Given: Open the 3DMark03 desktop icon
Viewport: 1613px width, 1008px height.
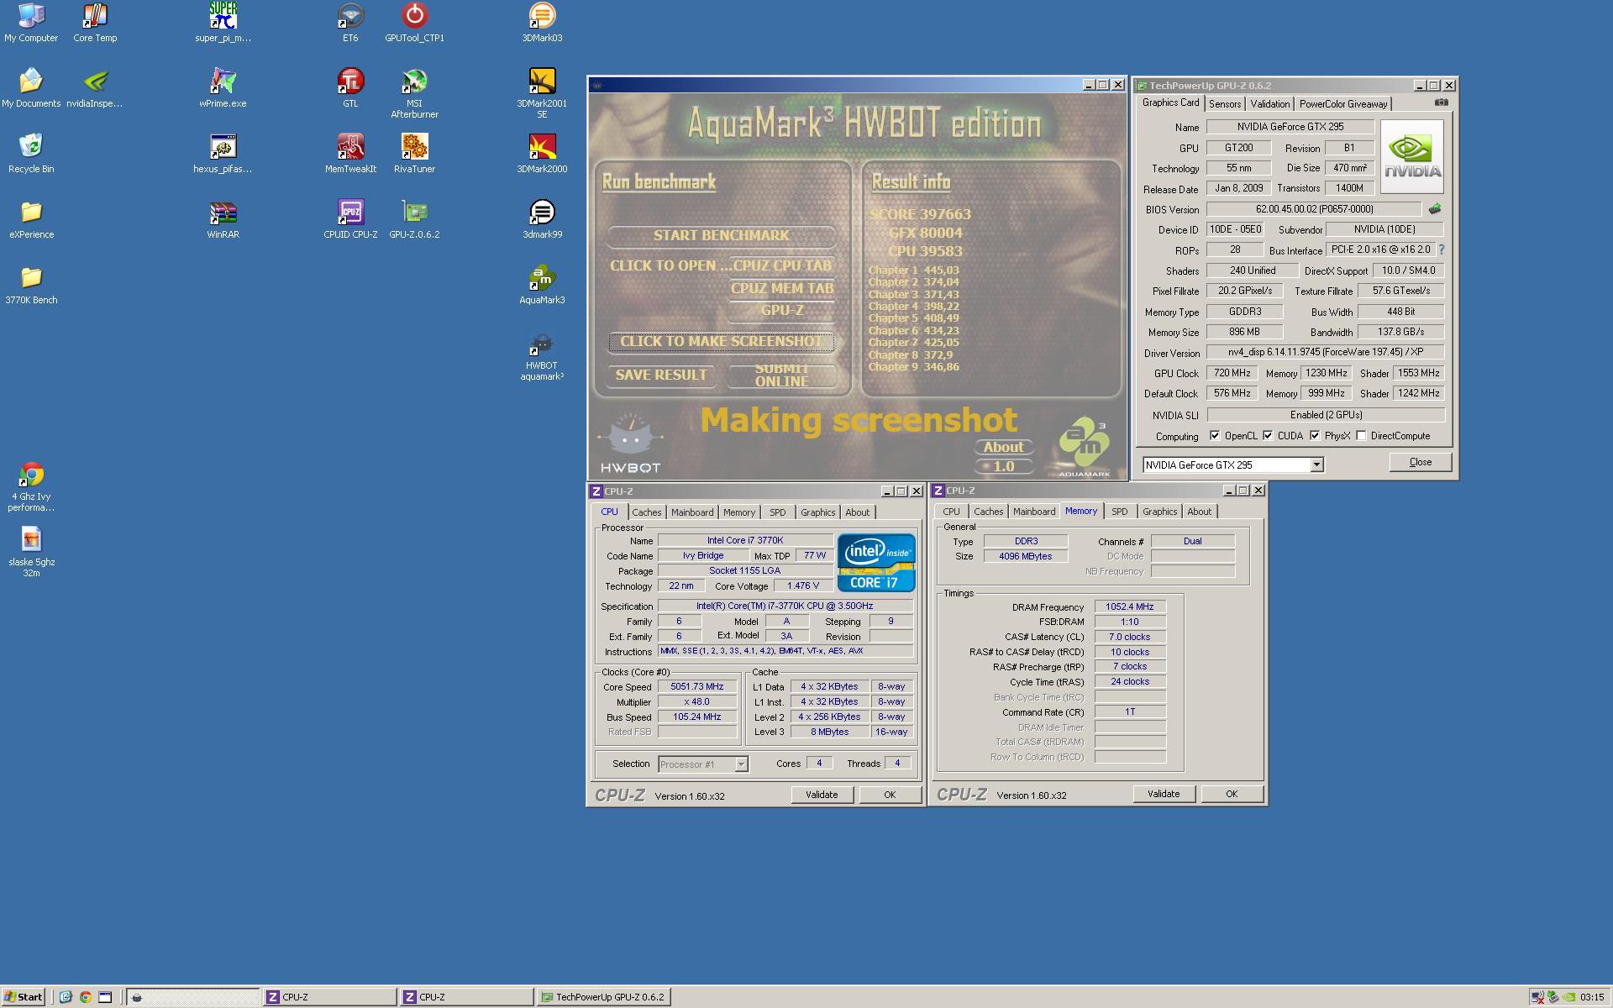Looking at the screenshot, I should (x=542, y=23).
